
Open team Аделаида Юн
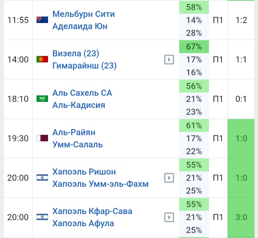[x=80, y=26]
